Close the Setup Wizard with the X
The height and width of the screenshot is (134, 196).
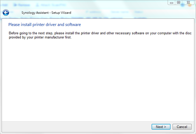point(188,3)
